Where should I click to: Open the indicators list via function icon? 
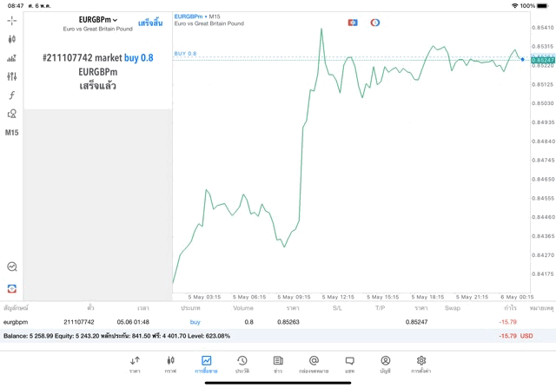(x=11, y=95)
